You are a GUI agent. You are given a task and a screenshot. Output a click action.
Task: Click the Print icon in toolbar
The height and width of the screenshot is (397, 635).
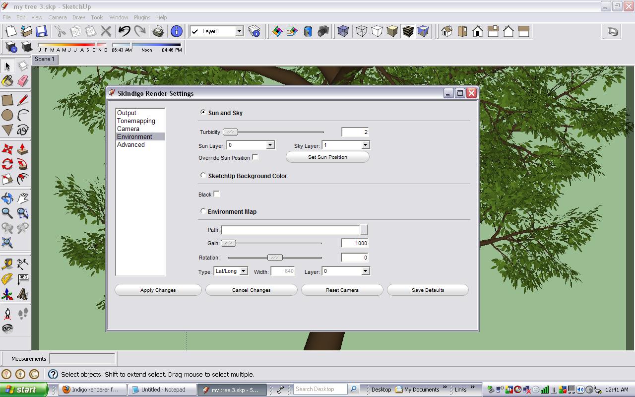tap(158, 31)
